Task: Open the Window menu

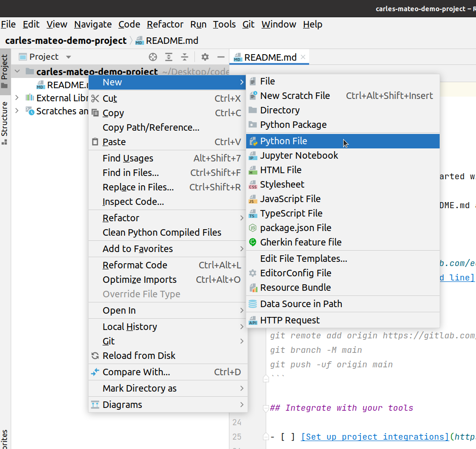Action: click(x=279, y=24)
